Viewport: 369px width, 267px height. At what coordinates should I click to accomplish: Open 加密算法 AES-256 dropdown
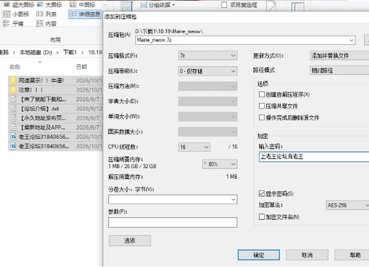[347, 205]
